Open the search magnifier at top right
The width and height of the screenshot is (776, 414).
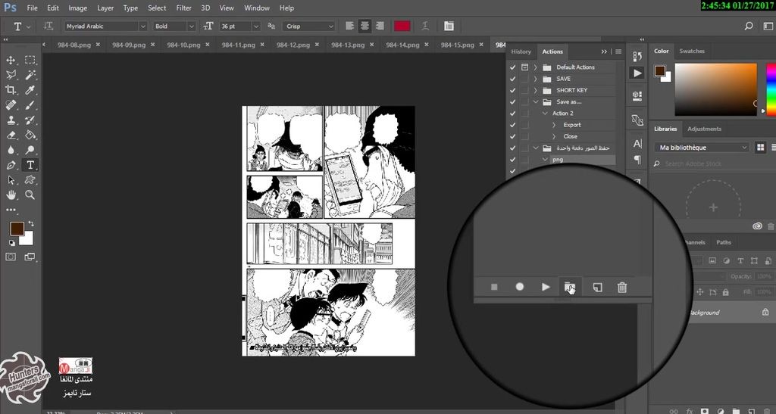(749, 26)
